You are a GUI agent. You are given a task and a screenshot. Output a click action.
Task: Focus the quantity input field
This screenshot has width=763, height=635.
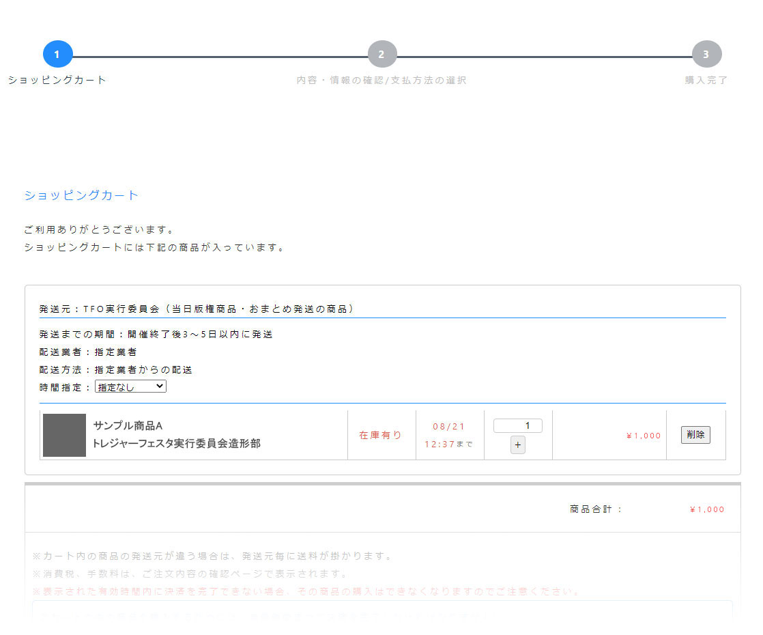517,426
